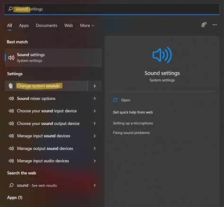Image resolution: width=224 pixels, height=207 pixels.
Task: Click speaker icon for Manage input sound devices
Action: (x=11, y=136)
